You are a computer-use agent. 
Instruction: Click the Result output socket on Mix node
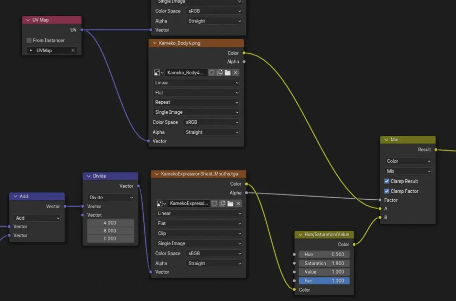[436, 150]
